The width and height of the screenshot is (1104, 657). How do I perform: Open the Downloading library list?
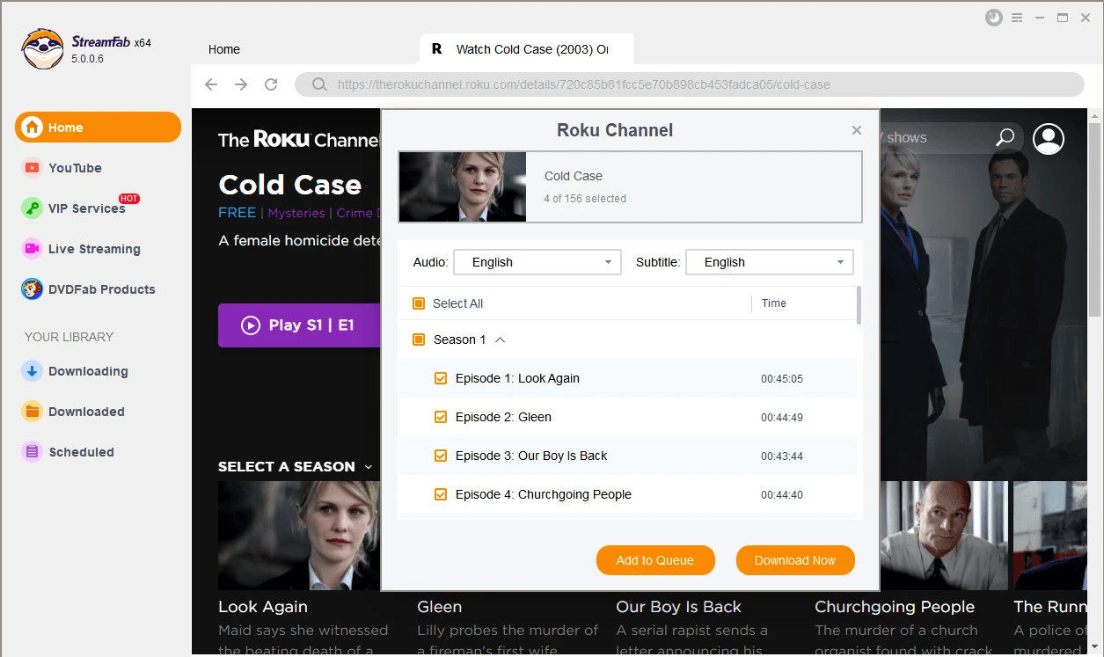(87, 371)
